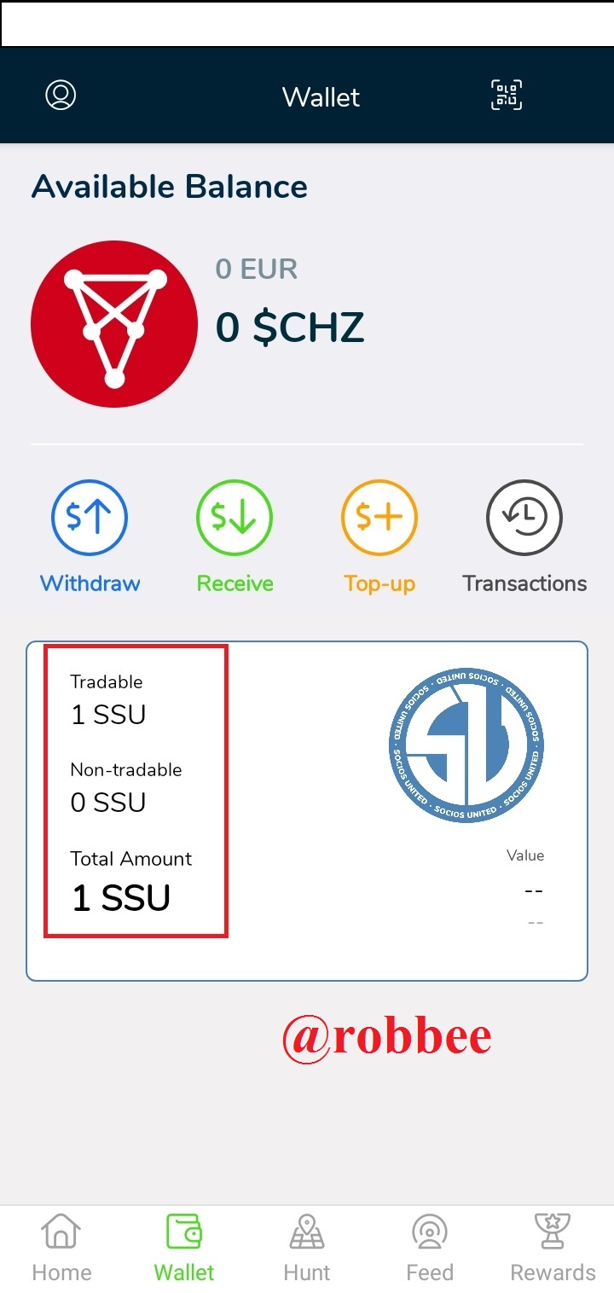This screenshot has width=614, height=1293.
Task: Switch to the Hunt tab
Action: (307, 1249)
